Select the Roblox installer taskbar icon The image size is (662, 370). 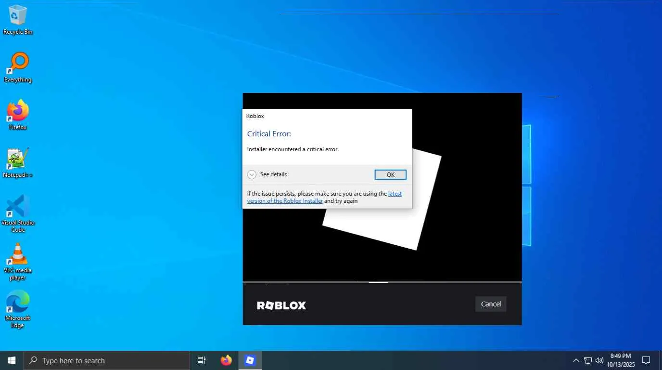250,360
